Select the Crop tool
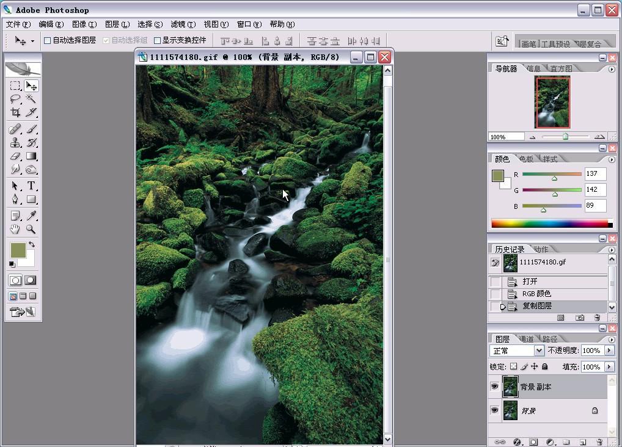The image size is (622, 447). (x=15, y=112)
